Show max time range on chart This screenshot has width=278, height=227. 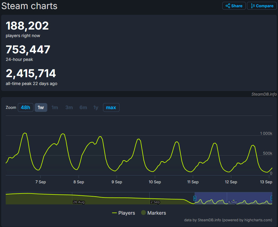pos(111,108)
